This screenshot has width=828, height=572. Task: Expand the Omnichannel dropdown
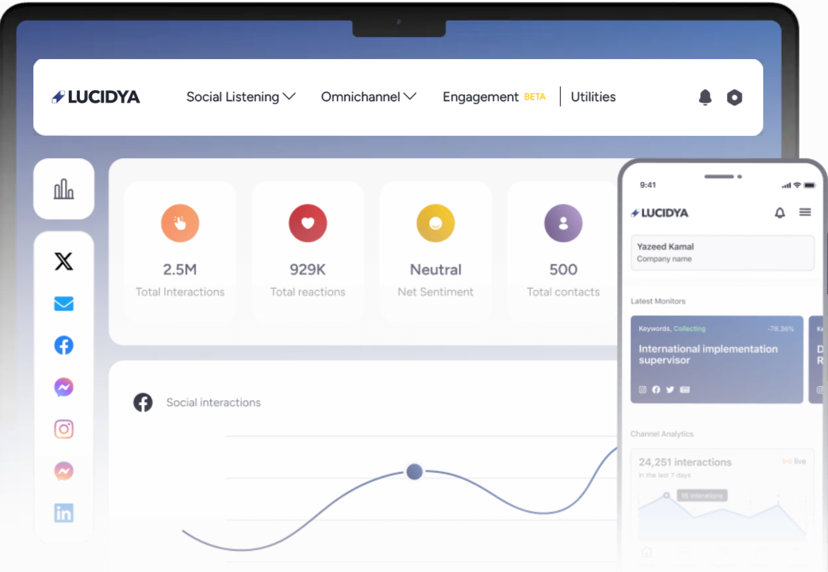(368, 97)
